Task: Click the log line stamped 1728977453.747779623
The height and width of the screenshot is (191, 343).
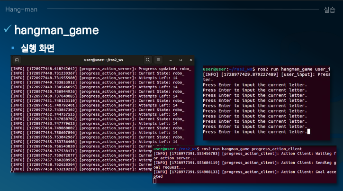Action: click(94, 123)
